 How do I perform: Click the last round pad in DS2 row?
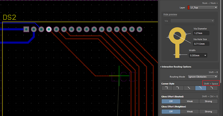tap(140, 29)
